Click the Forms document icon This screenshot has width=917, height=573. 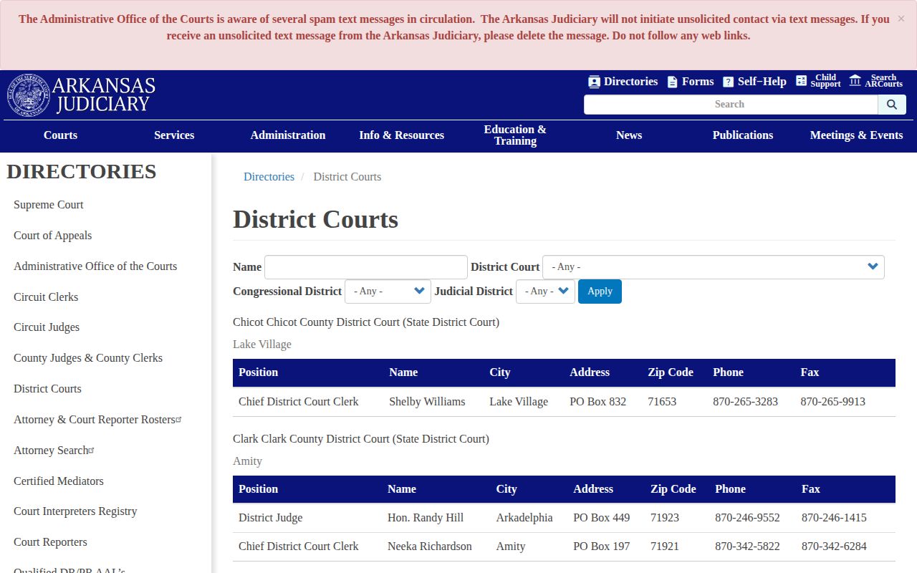672,82
